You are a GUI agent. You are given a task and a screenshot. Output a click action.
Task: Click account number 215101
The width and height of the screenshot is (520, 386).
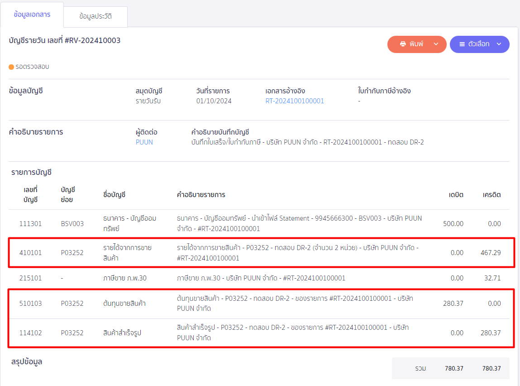click(x=30, y=278)
